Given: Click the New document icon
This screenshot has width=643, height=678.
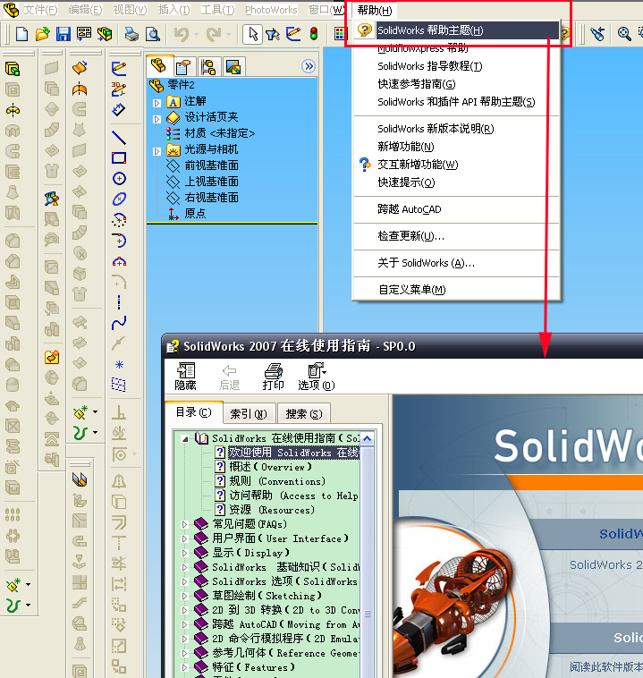Looking at the screenshot, I should tap(21, 34).
